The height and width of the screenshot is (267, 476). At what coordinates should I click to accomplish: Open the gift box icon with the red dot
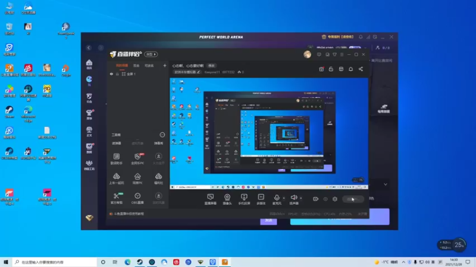pos(321,69)
